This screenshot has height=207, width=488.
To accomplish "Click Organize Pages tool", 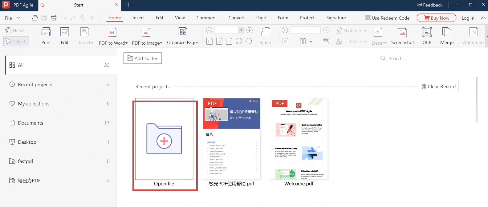I will coord(183,36).
